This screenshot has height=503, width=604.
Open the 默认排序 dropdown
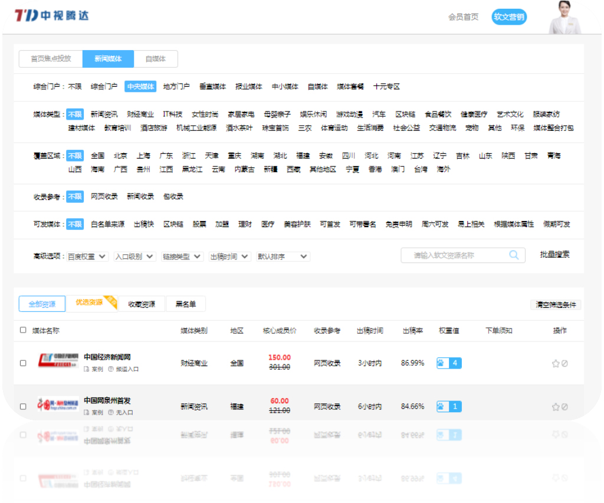283,257
